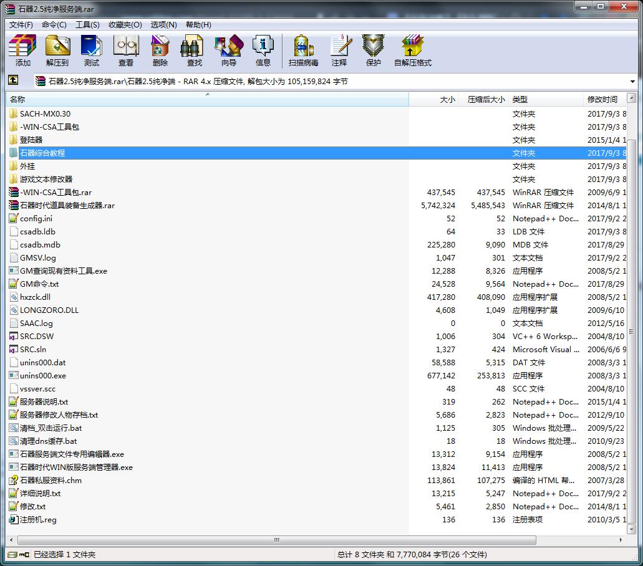Screen dimensions: 643x566
Task: Select the GMSV.log file name
Action: tap(38, 258)
